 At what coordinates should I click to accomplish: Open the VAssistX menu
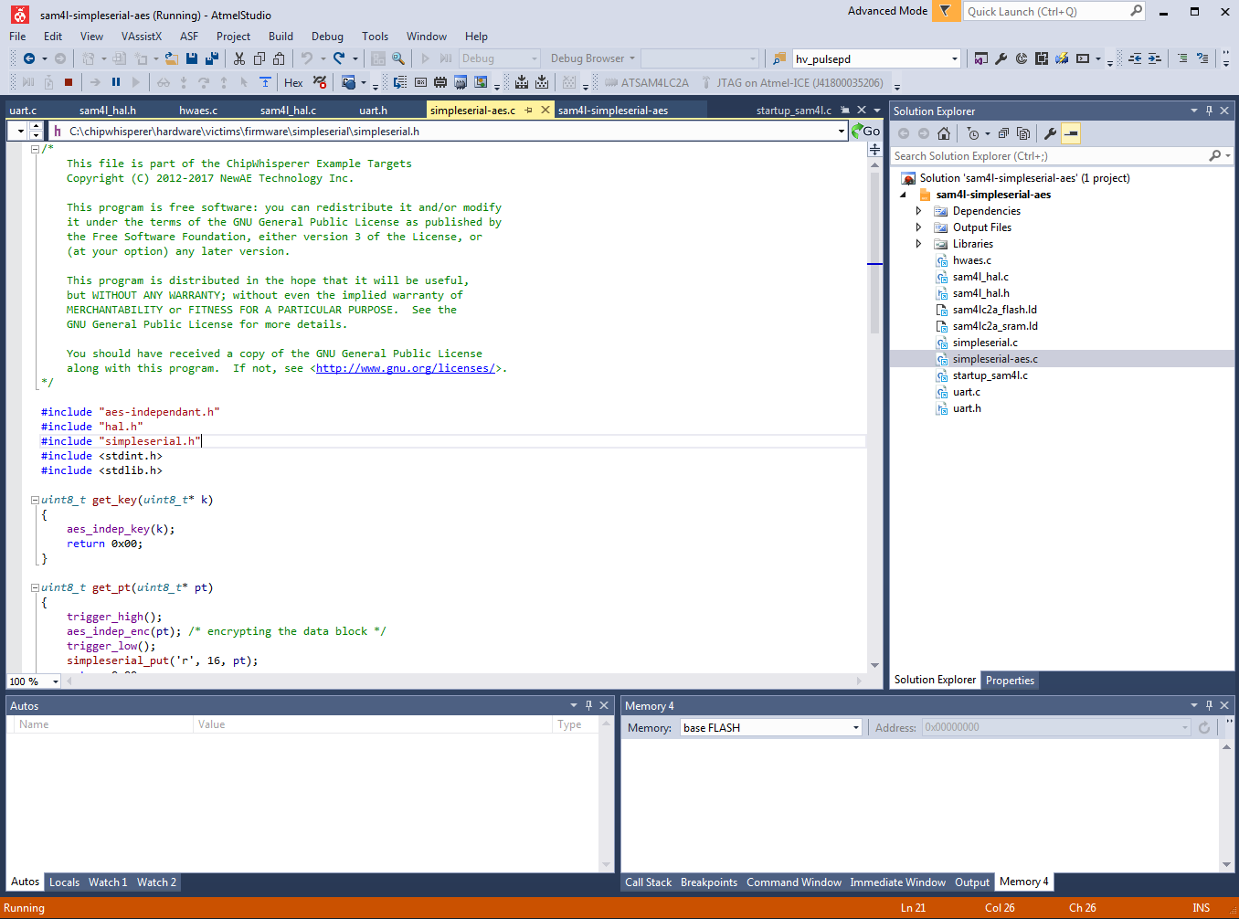click(141, 37)
